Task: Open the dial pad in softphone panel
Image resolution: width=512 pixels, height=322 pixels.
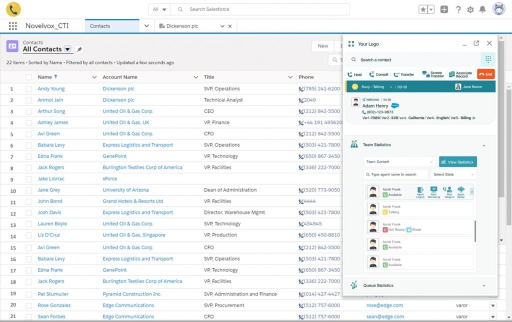Action: pyautogui.click(x=488, y=59)
